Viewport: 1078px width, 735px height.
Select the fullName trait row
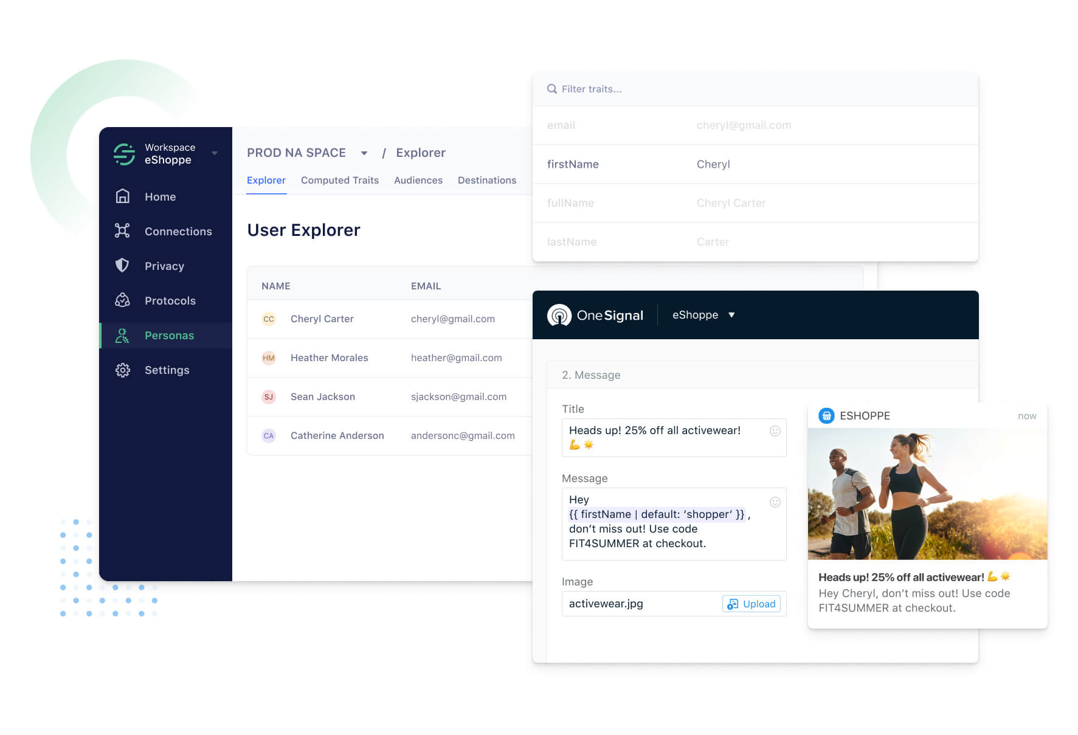755,203
